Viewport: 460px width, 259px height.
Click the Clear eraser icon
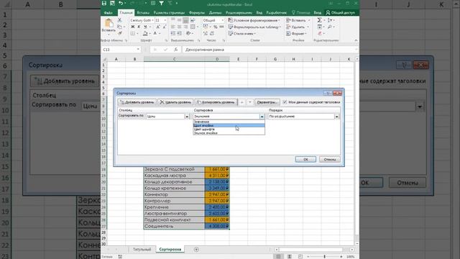[x=320, y=33]
